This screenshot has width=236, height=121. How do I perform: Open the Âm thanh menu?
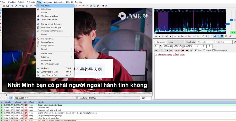(x=47, y=2)
